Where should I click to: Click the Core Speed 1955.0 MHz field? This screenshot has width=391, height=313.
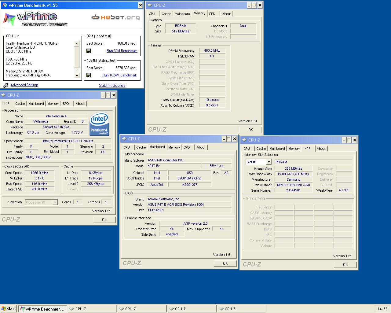coord(39,173)
